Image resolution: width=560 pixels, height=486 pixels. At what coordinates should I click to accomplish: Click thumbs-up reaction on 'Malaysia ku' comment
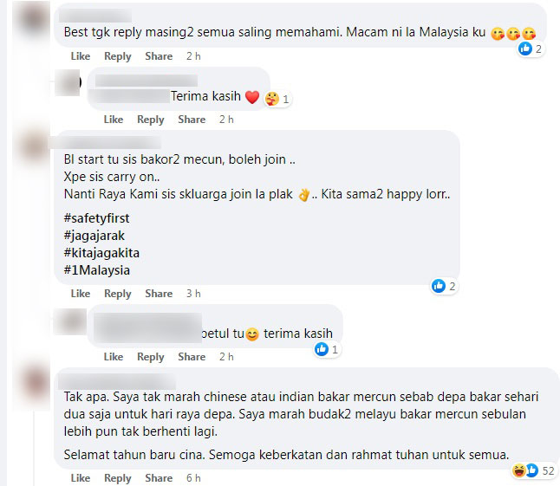(525, 49)
